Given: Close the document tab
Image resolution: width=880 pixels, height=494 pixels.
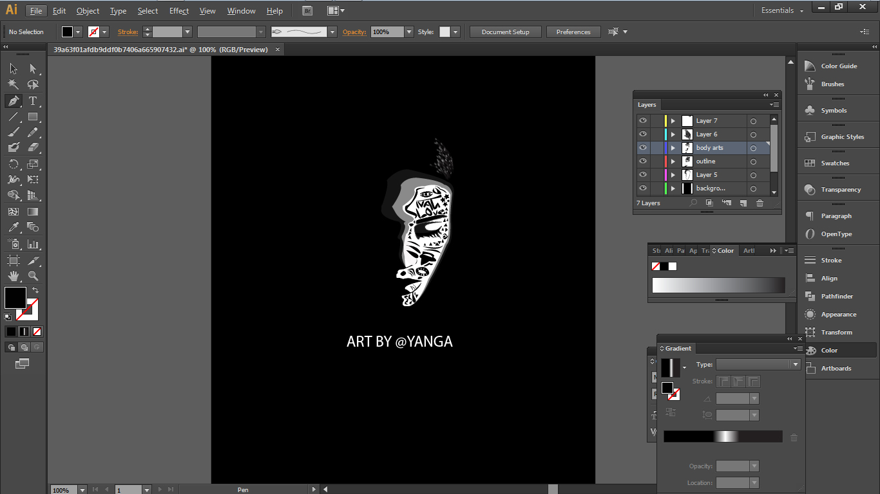Looking at the screenshot, I should pos(276,50).
